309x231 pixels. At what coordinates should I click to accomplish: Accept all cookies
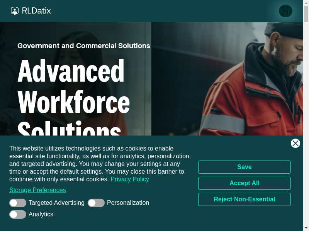point(244,183)
